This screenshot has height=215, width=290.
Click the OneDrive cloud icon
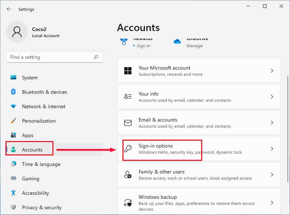[x=177, y=41]
